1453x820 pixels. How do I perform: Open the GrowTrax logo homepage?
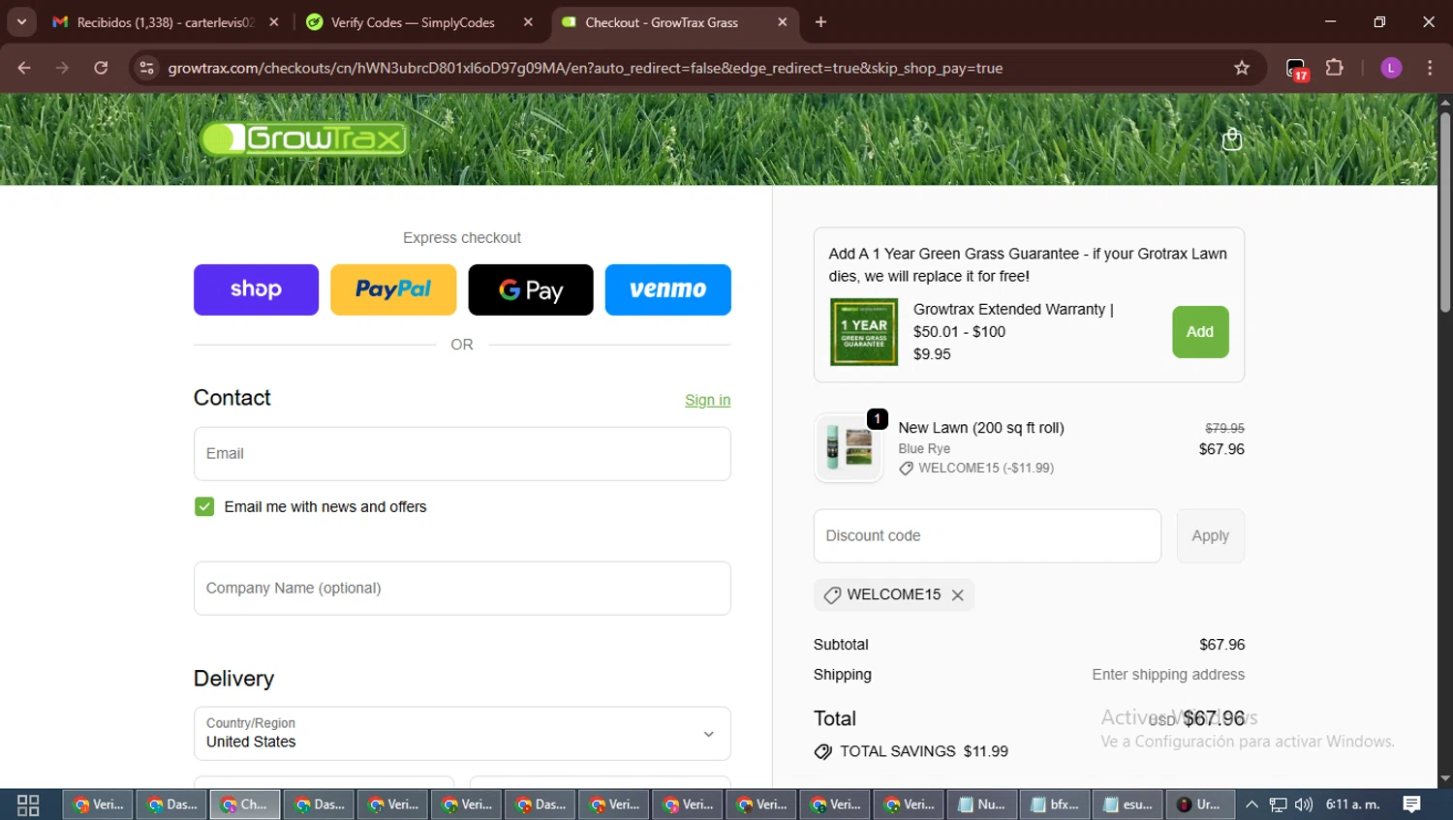(304, 138)
